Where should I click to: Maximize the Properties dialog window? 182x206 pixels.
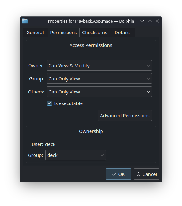coord(150,21)
